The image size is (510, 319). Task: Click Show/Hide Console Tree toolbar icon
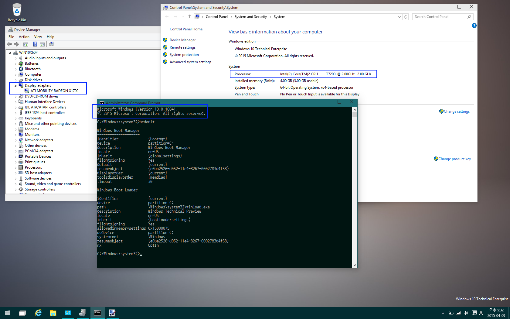[x=26, y=44]
